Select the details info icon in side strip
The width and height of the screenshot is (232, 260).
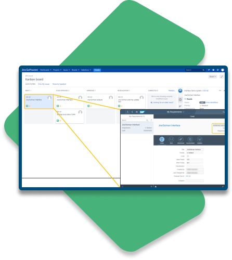181,99
